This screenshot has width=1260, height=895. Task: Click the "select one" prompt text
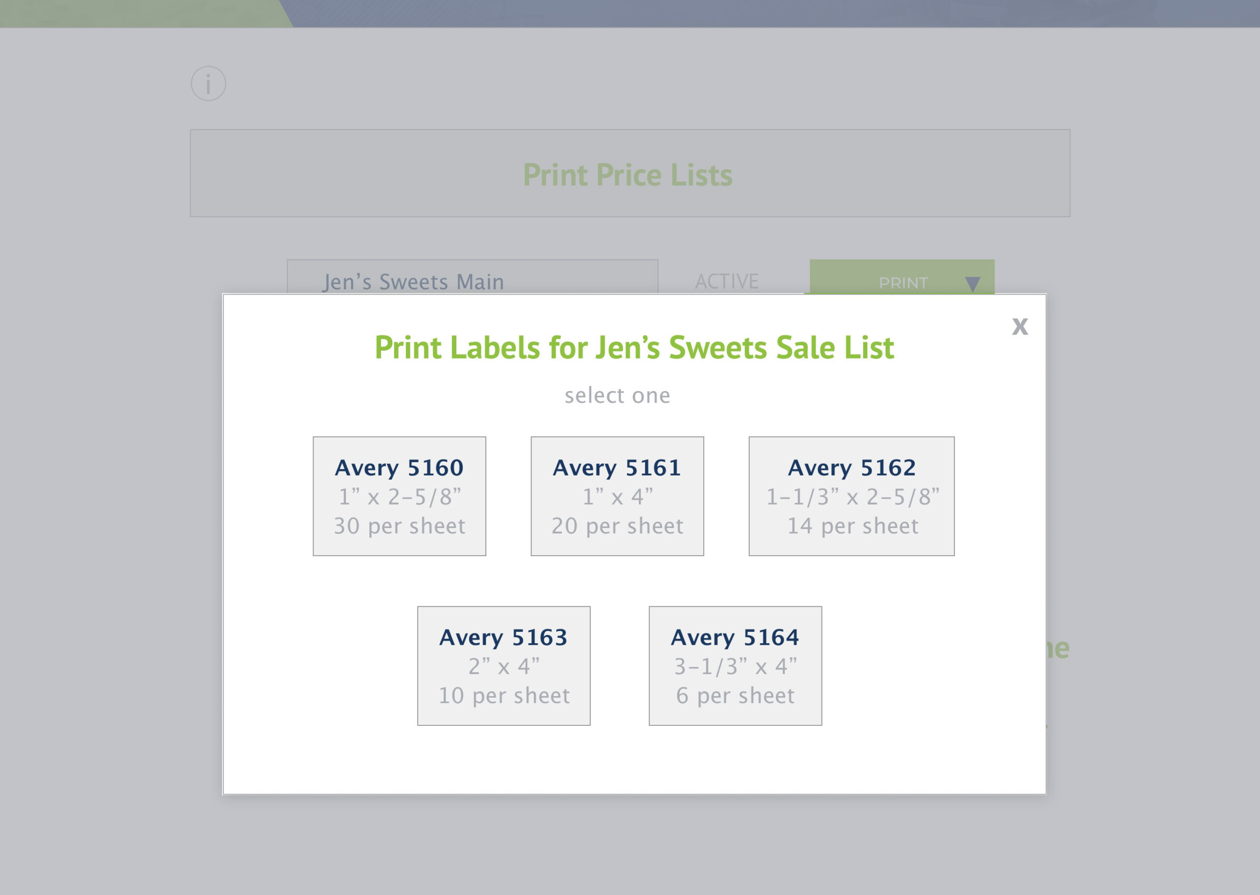pos(617,395)
